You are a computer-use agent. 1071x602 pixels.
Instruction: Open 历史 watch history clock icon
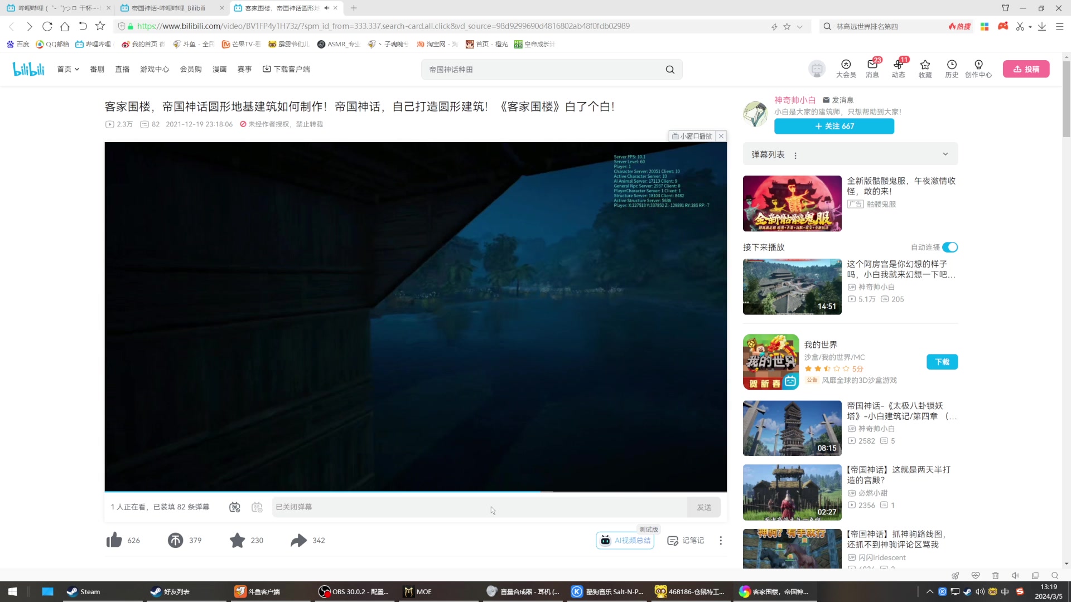click(952, 69)
